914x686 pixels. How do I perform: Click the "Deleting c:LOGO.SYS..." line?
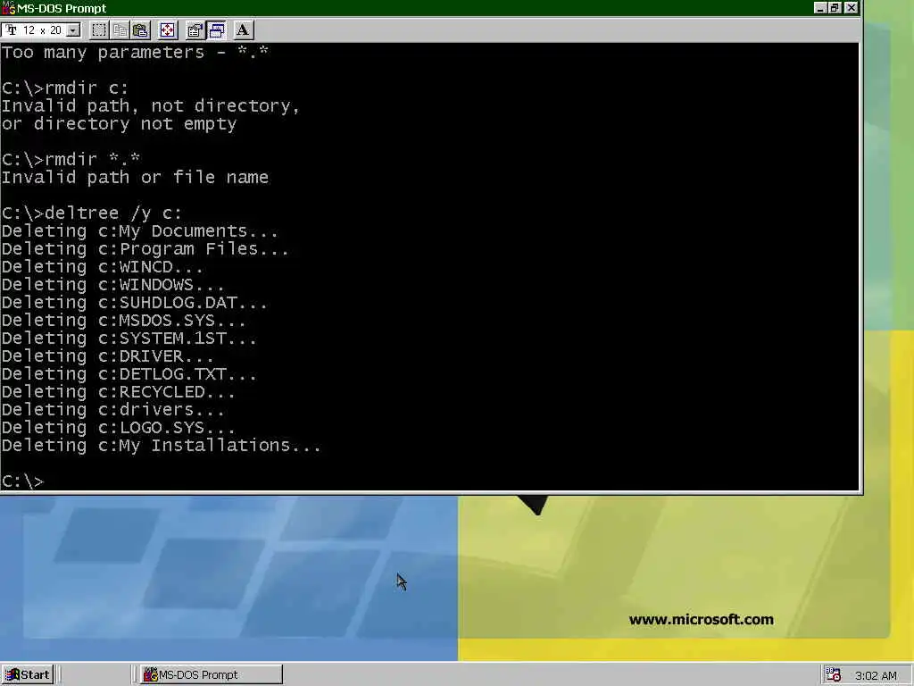pos(119,428)
